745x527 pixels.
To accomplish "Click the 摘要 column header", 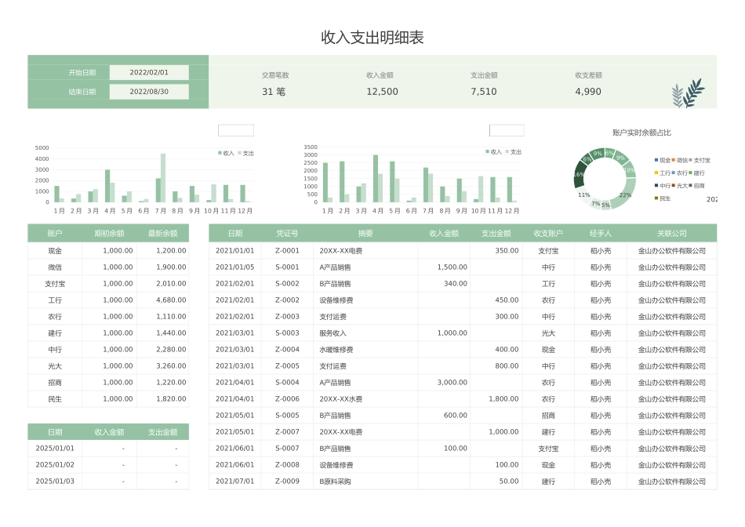I will [365, 234].
